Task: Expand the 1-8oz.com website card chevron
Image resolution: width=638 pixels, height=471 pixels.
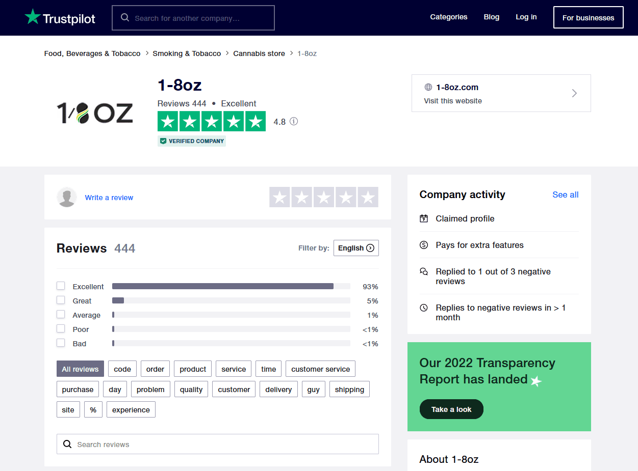Action: point(574,93)
